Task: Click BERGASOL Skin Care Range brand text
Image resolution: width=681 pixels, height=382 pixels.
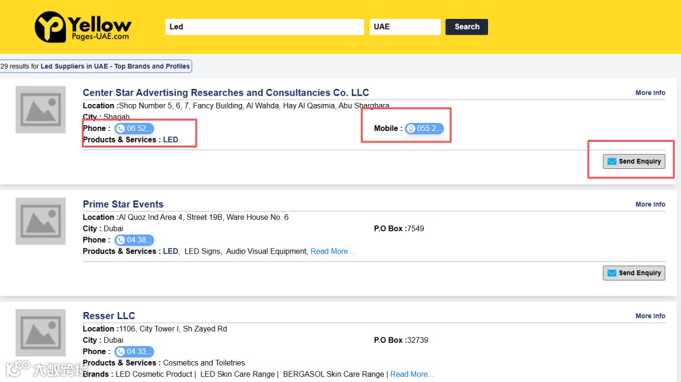Action: 334,374
